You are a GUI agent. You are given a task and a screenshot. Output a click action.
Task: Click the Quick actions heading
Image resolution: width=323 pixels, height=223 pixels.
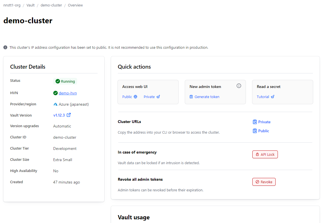tap(134, 67)
